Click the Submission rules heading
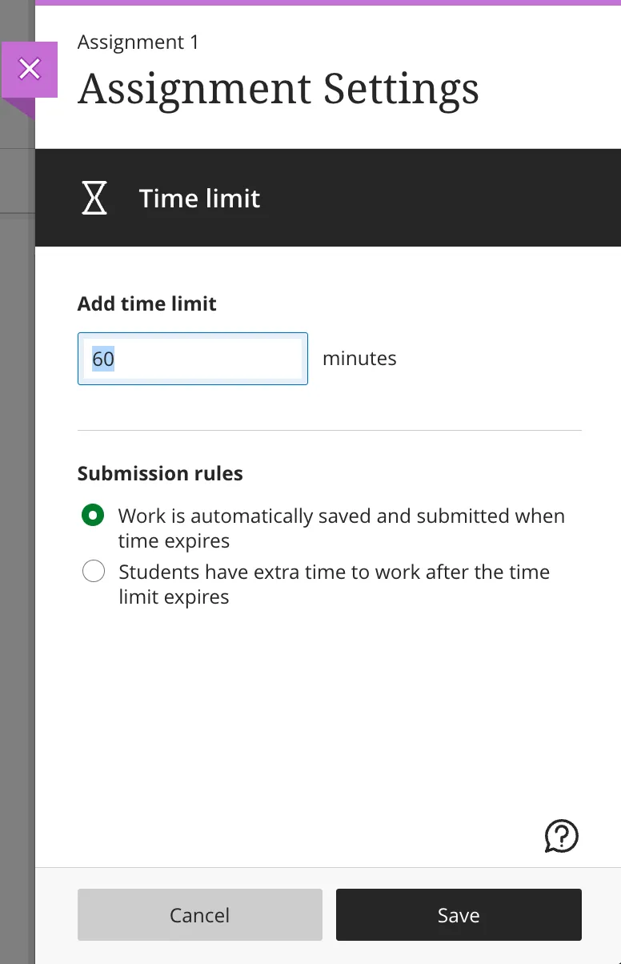This screenshot has width=621, height=964. pyautogui.click(x=160, y=473)
